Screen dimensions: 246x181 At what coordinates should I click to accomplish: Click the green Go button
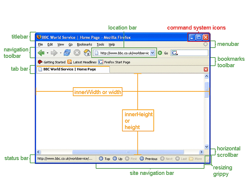[163, 53]
